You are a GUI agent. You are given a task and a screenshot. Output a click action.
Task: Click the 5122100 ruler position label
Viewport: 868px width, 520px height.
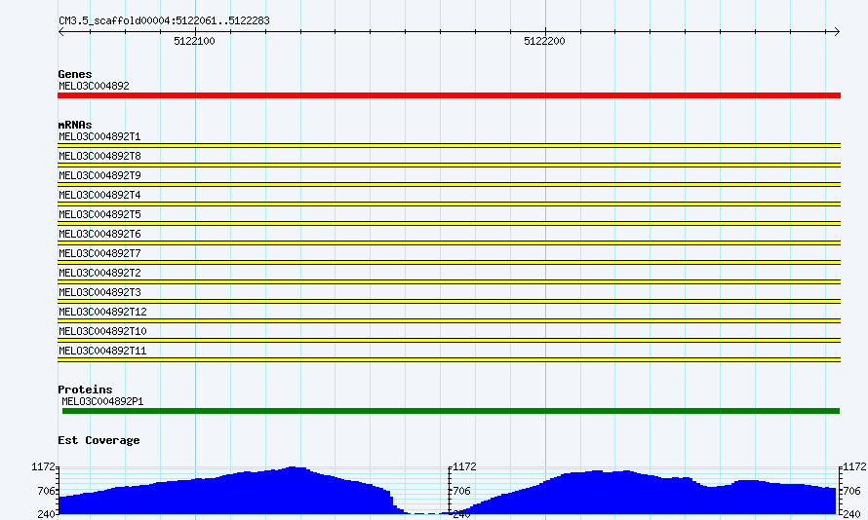(x=194, y=41)
